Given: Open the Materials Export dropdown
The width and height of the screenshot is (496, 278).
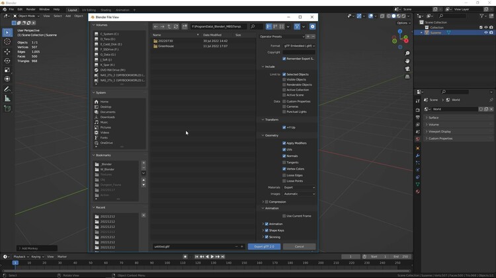Looking at the screenshot, I should pos(299,188).
